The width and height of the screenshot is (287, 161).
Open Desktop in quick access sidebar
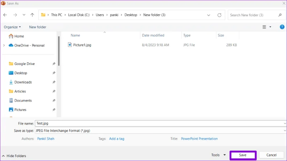tap(18, 73)
